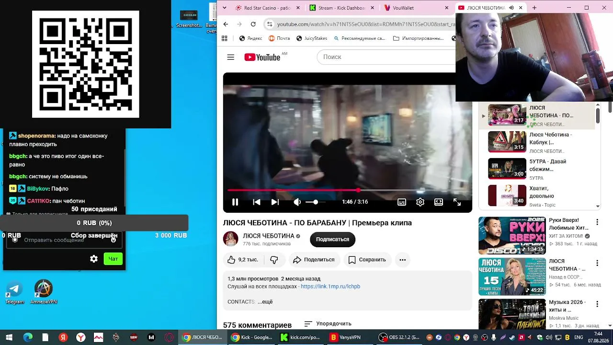Like the video with thumbs up
This screenshot has height=345, width=613.
point(243,260)
